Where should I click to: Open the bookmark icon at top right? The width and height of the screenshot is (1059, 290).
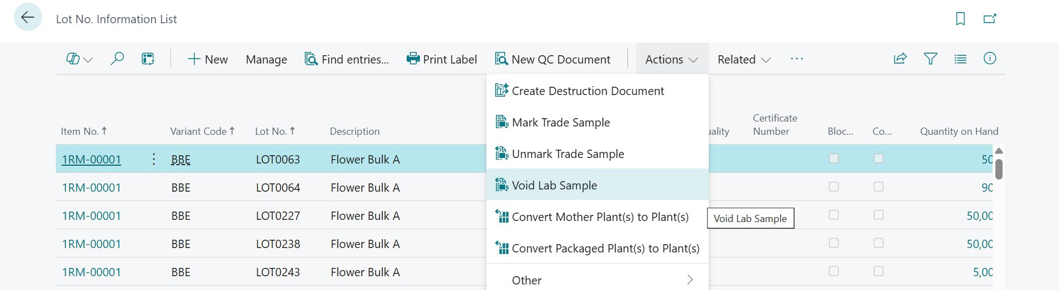[x=960, y=19]
